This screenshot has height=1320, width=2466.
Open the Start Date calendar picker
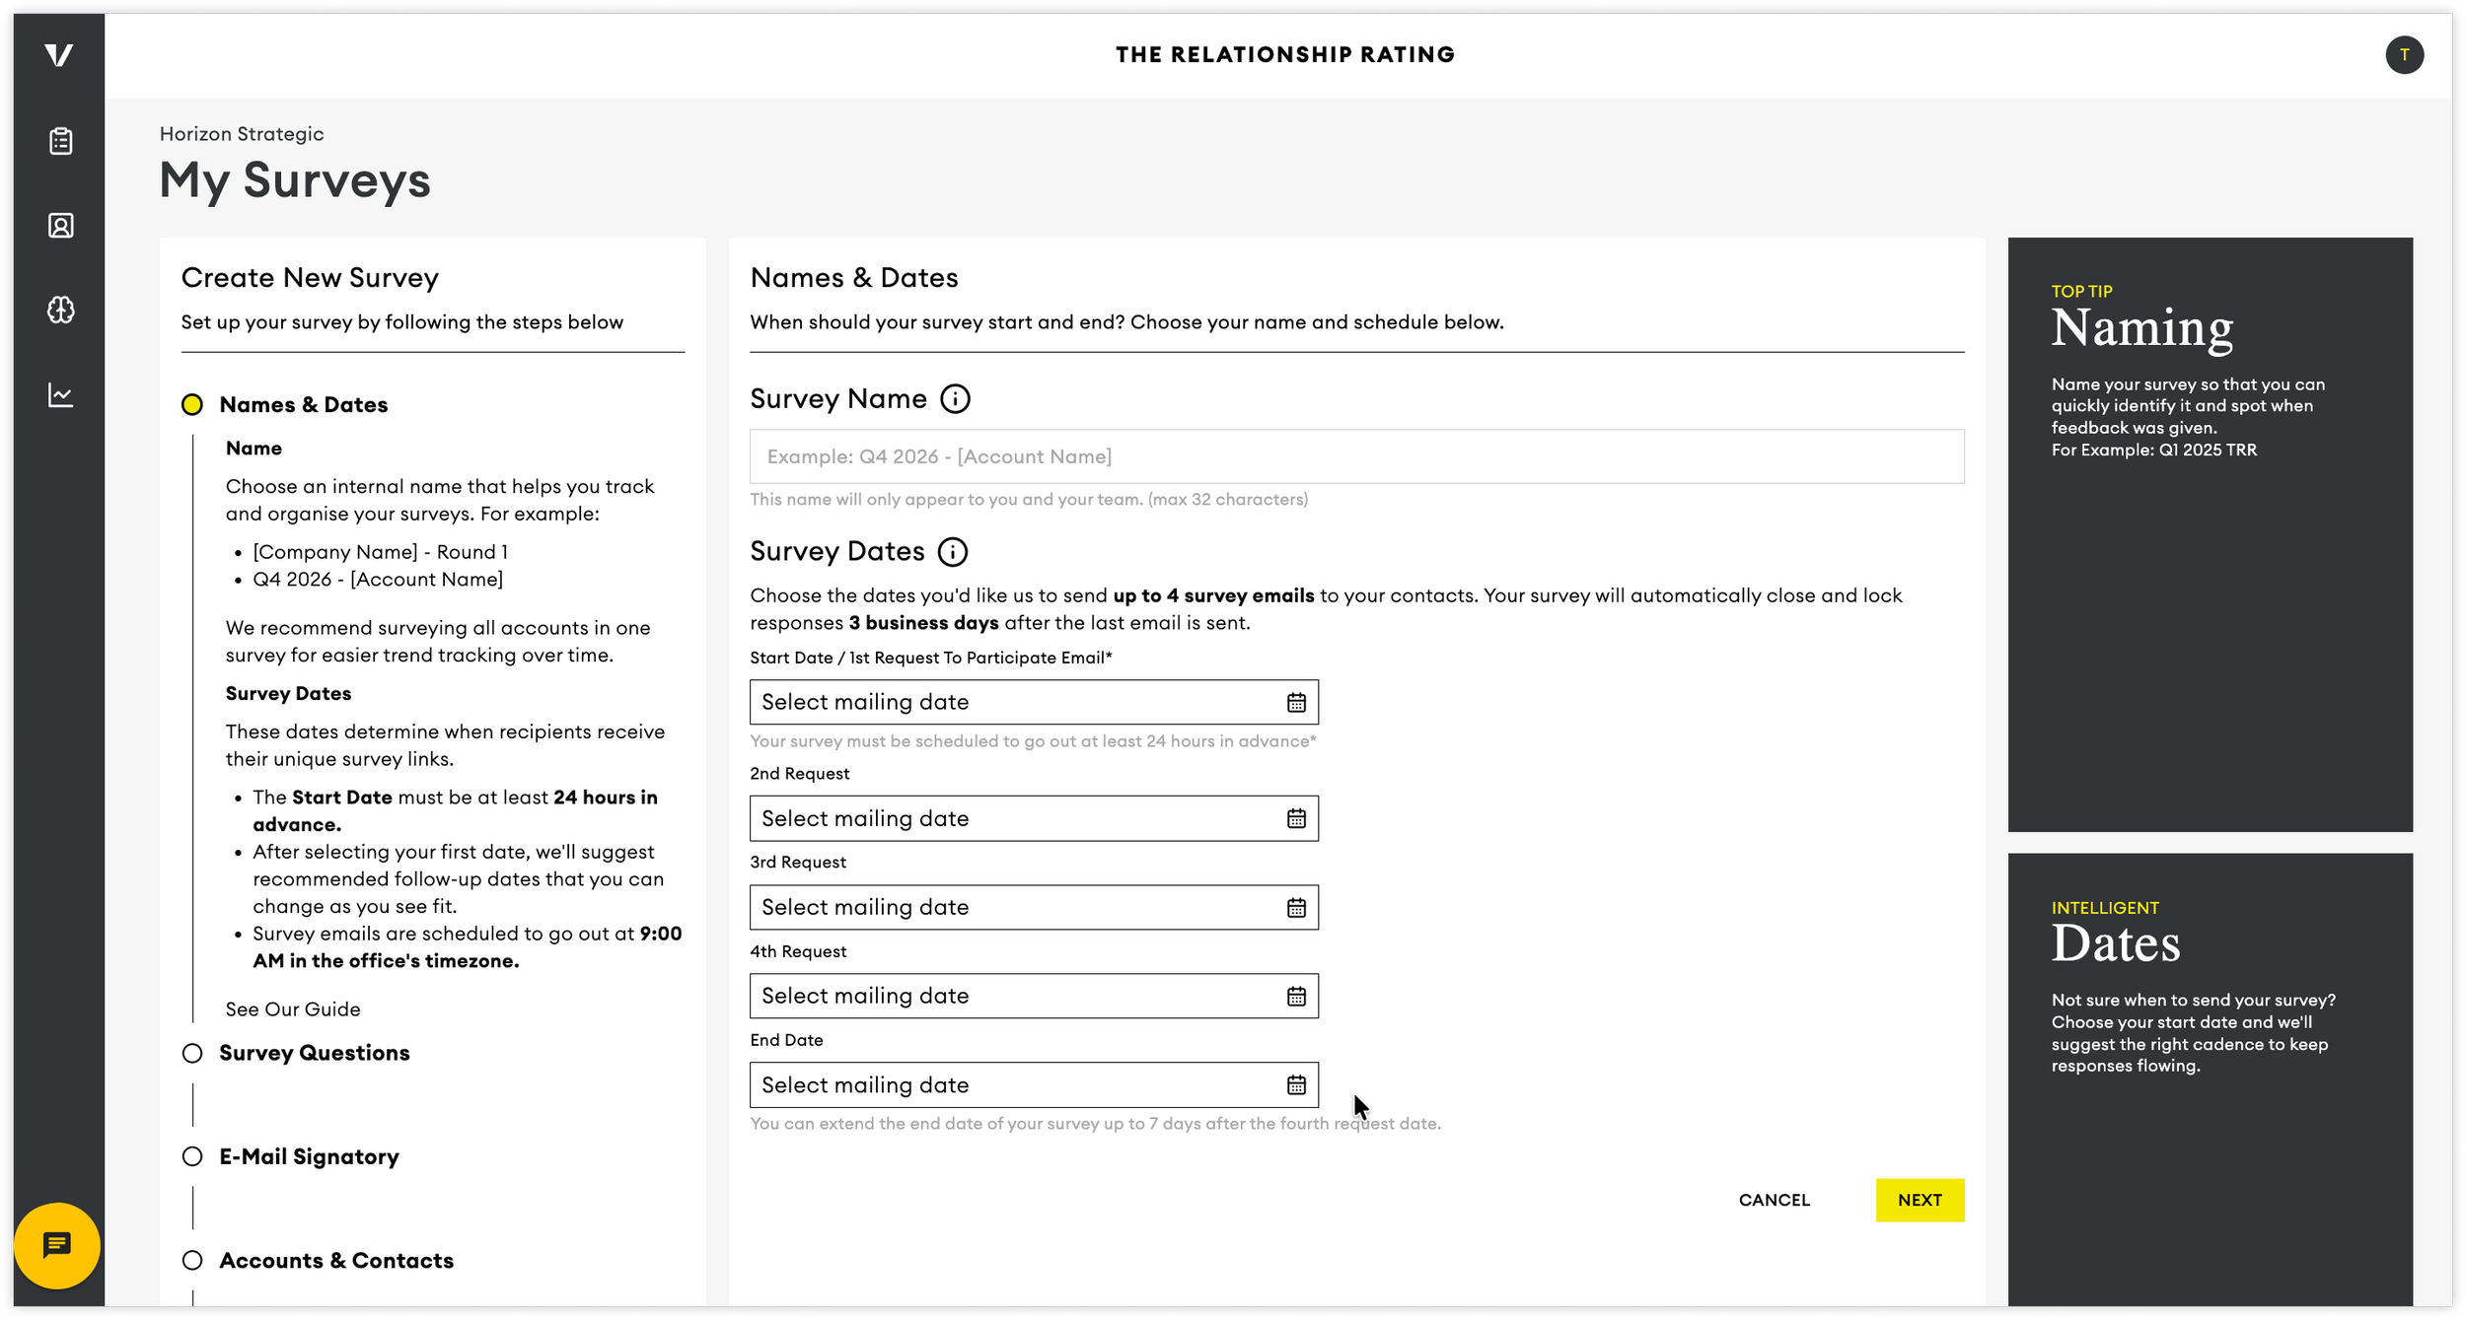1296,702
